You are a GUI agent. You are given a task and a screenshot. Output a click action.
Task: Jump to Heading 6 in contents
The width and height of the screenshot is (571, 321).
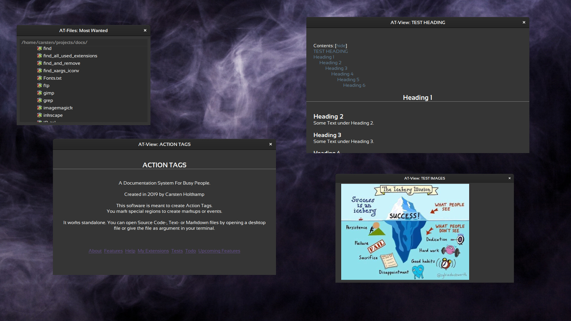(354, 85)
